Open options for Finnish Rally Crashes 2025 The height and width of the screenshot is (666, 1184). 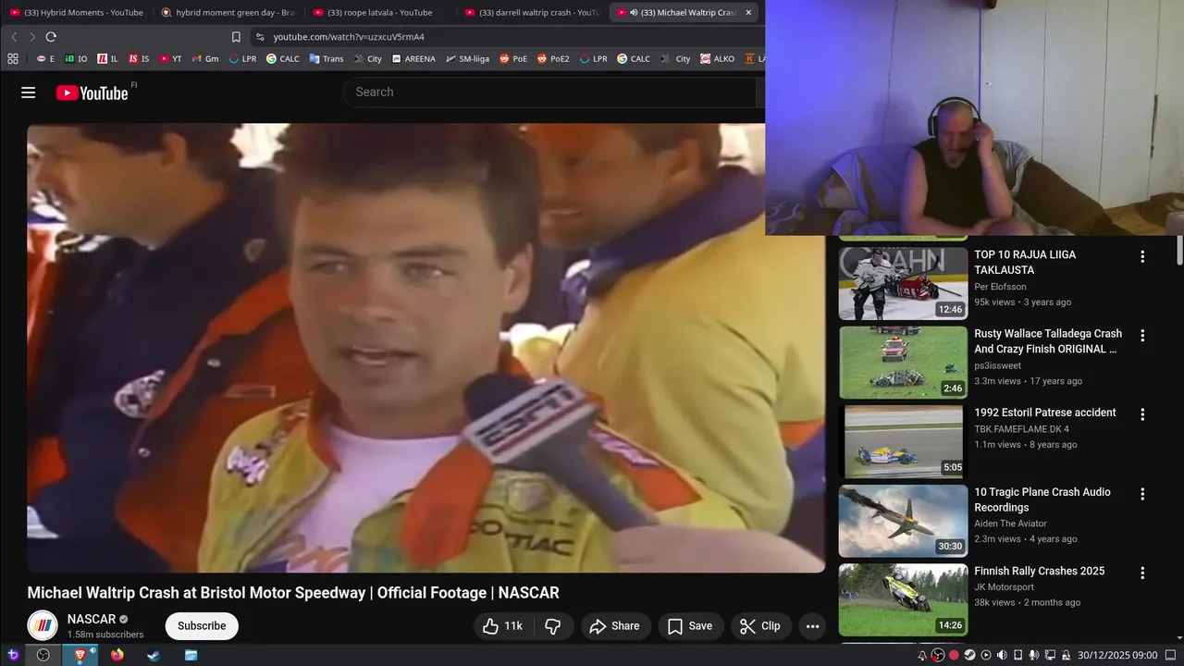point(1142,573)
